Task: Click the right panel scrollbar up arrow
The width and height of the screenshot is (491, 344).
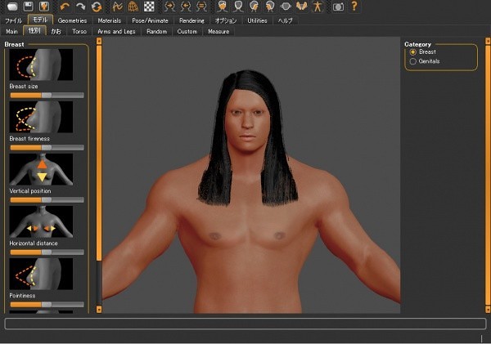Action: tap(488, 41)
